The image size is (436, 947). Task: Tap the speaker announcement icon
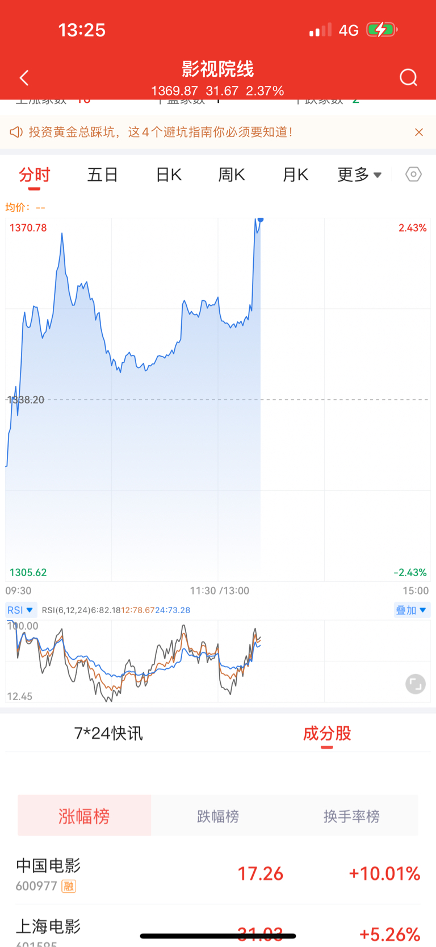[16, 133]
